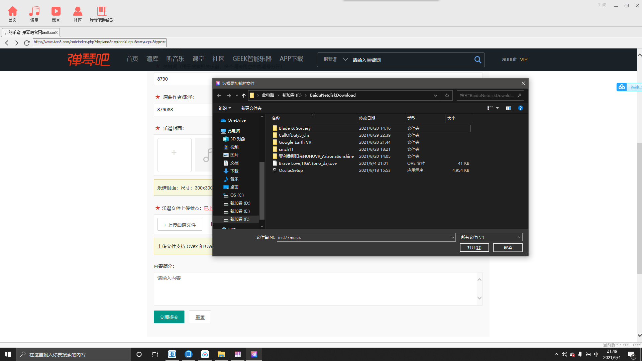The width and height of the screenshot is (642, 361).
Task: Select the Google Earth VR folder
Action: [x=370, y=142]
